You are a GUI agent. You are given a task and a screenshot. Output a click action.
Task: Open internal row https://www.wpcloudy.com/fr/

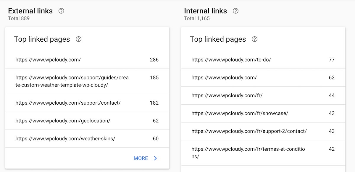point(263,95)
